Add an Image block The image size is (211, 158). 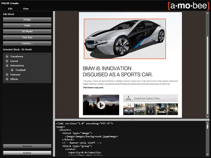[x=27, y=20]
